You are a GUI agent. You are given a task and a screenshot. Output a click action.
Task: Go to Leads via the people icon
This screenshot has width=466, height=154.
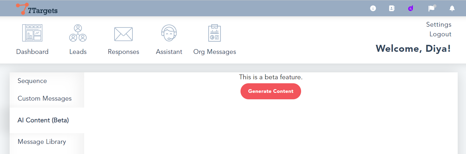coord(78,33)
